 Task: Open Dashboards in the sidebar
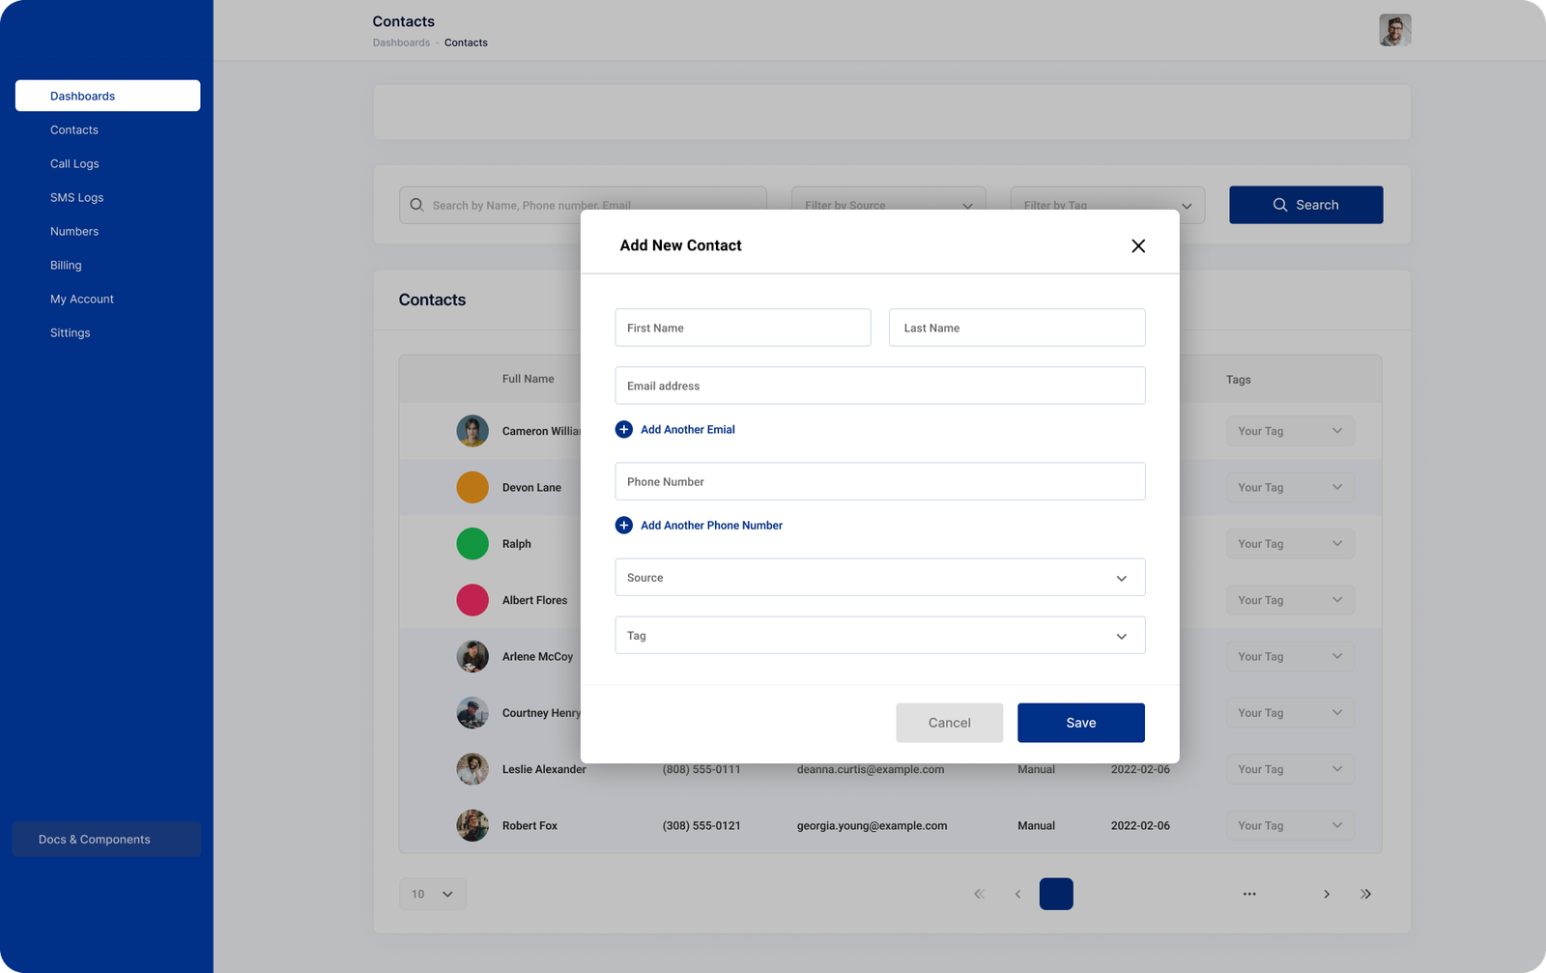pyautogui.click(x=107, y=96)
